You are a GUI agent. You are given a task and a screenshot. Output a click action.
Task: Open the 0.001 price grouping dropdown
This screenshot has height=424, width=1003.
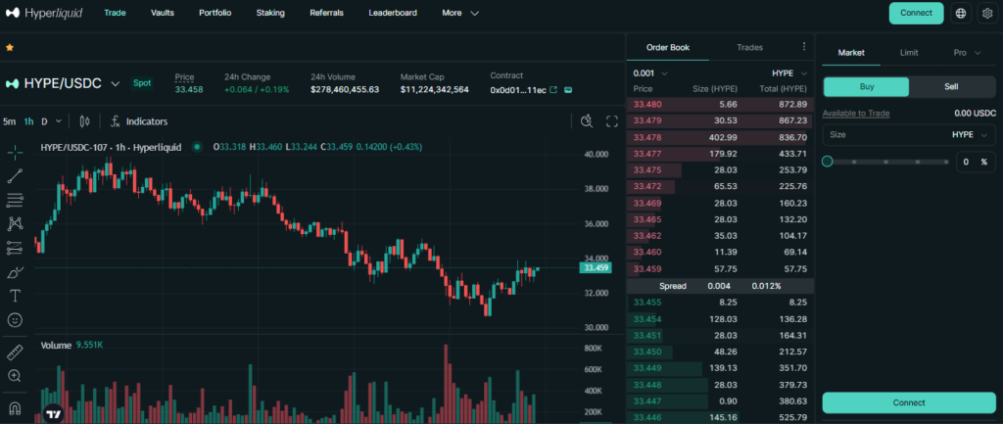pos(650,73)
